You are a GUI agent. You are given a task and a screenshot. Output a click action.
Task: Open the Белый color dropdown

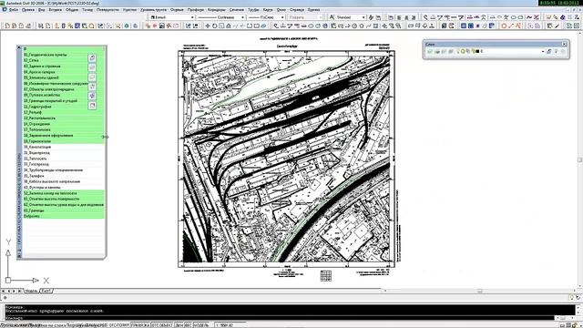pyautogui.click(x=172, y=17)
